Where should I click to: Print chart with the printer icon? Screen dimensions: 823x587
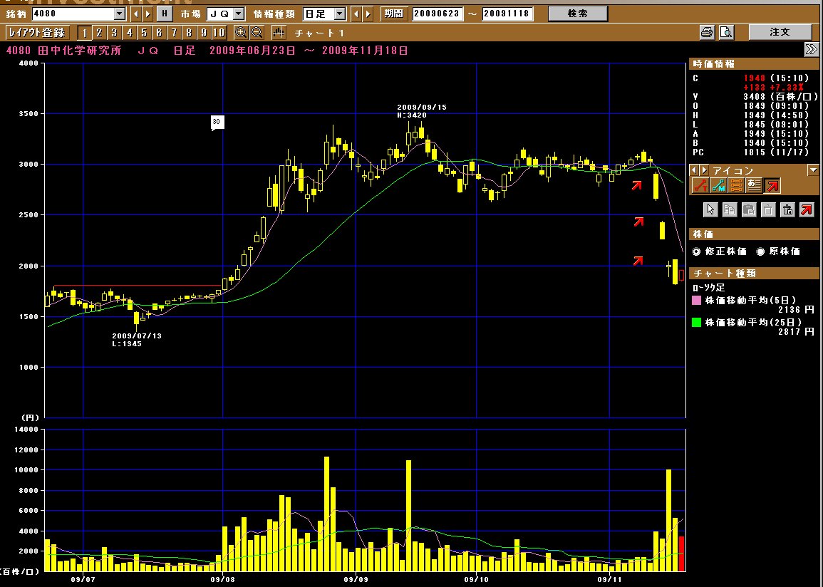(x=707, y=33)
